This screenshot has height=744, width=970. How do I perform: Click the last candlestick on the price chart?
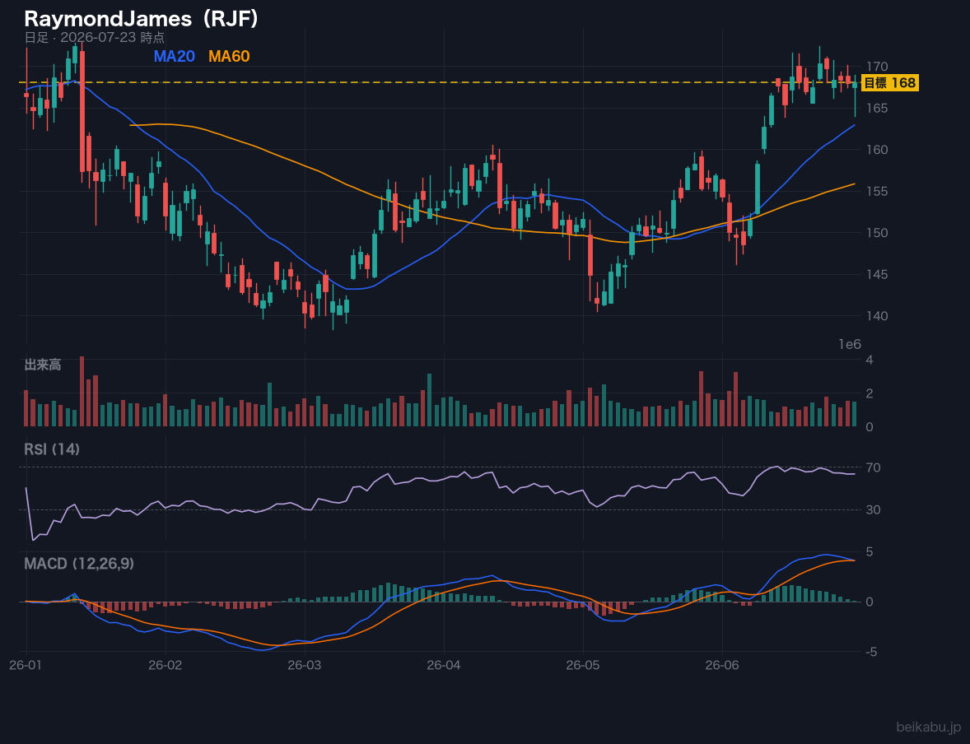(x=855, y=95)
